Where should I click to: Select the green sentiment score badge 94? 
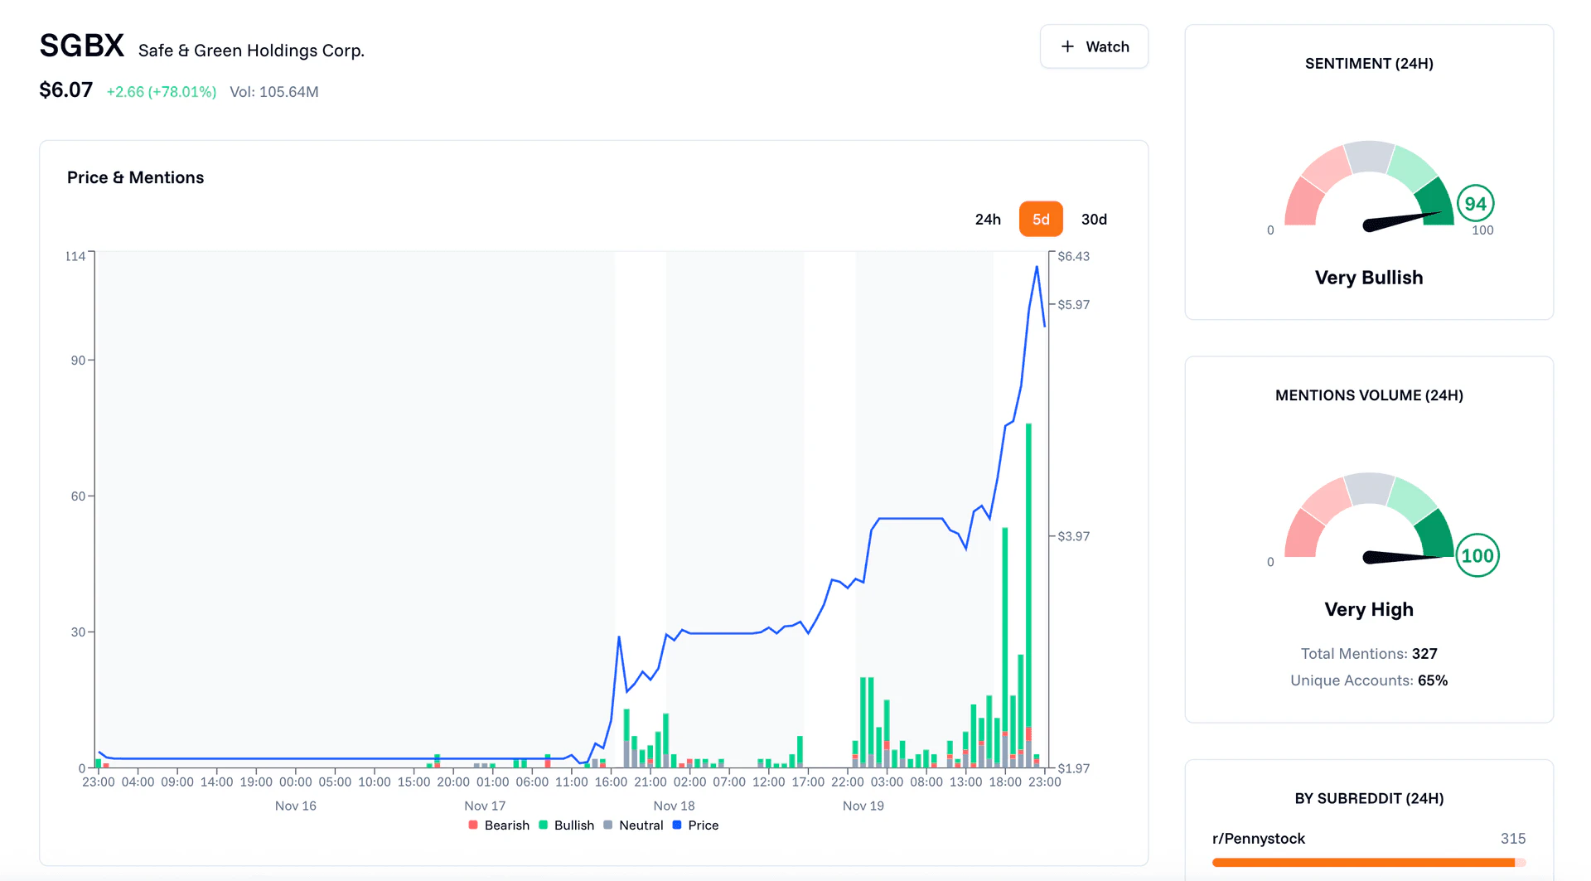1475,201
